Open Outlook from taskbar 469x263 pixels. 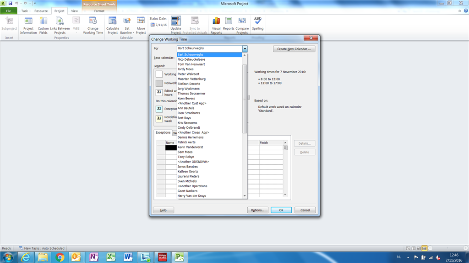pyautogui.click(x=77, y=257)
